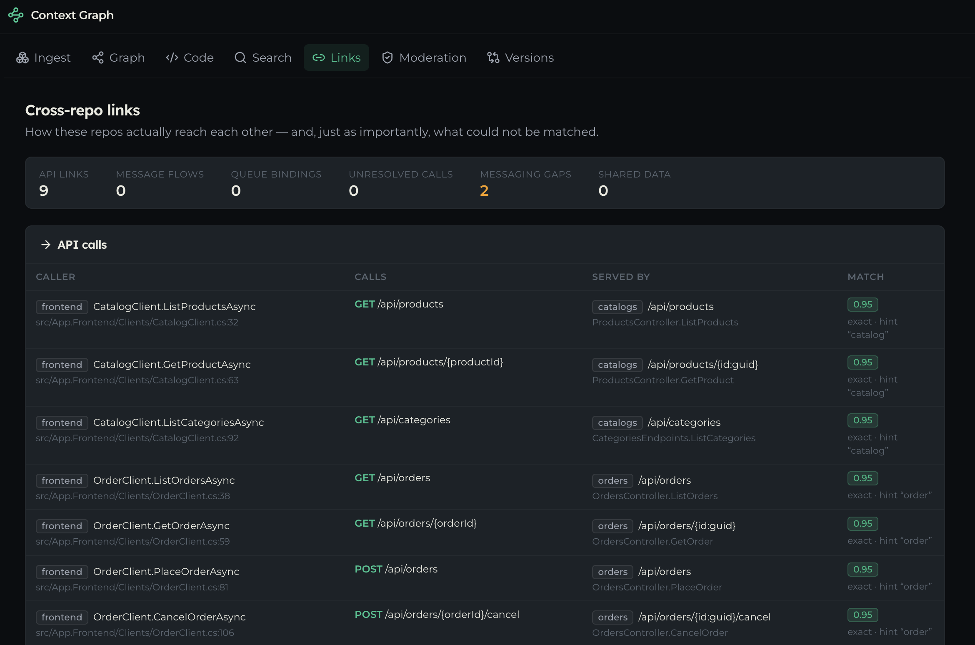Click CategoriesEndpoints.ListCategories handler
Image resolution: width=975 pixels, height=645 pixels.
674,438
